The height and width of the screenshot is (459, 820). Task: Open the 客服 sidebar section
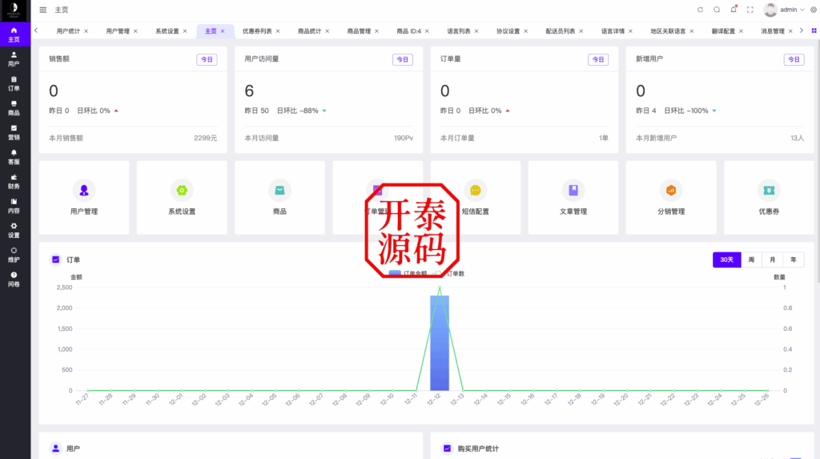tap(14, 157)
